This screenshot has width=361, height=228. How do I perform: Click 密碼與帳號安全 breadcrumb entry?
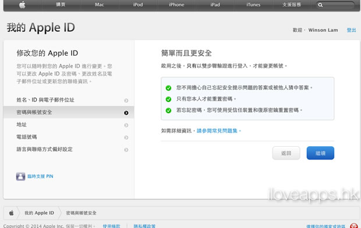82,213
